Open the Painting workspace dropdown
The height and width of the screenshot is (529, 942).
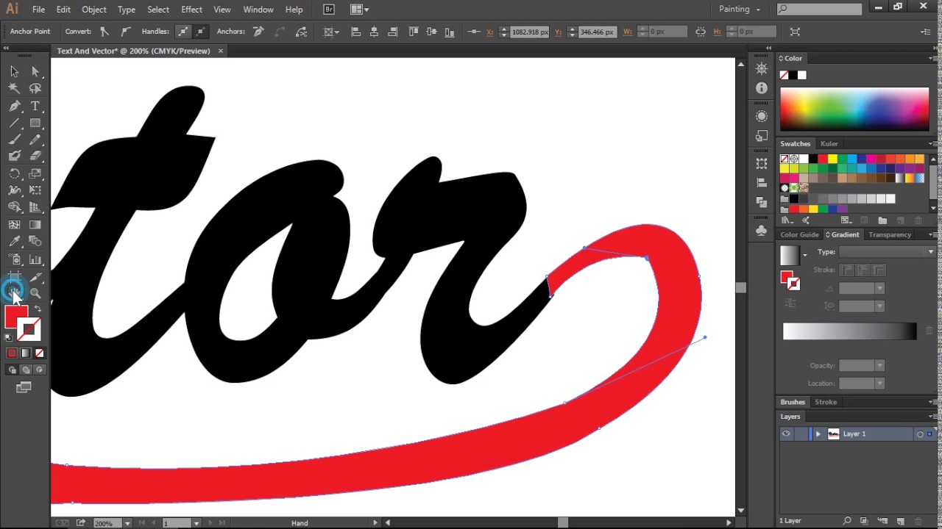click(x=739, y=10)
